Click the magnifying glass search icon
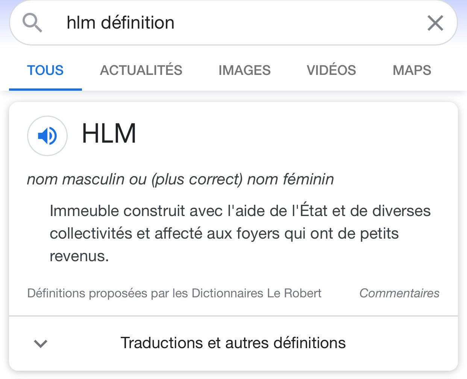The height and width of the screenshot is (379, 467). coord(32,23)
